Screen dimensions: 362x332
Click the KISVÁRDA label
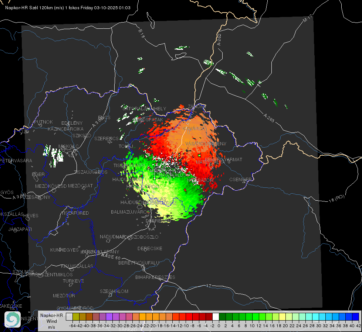point(193,129)
